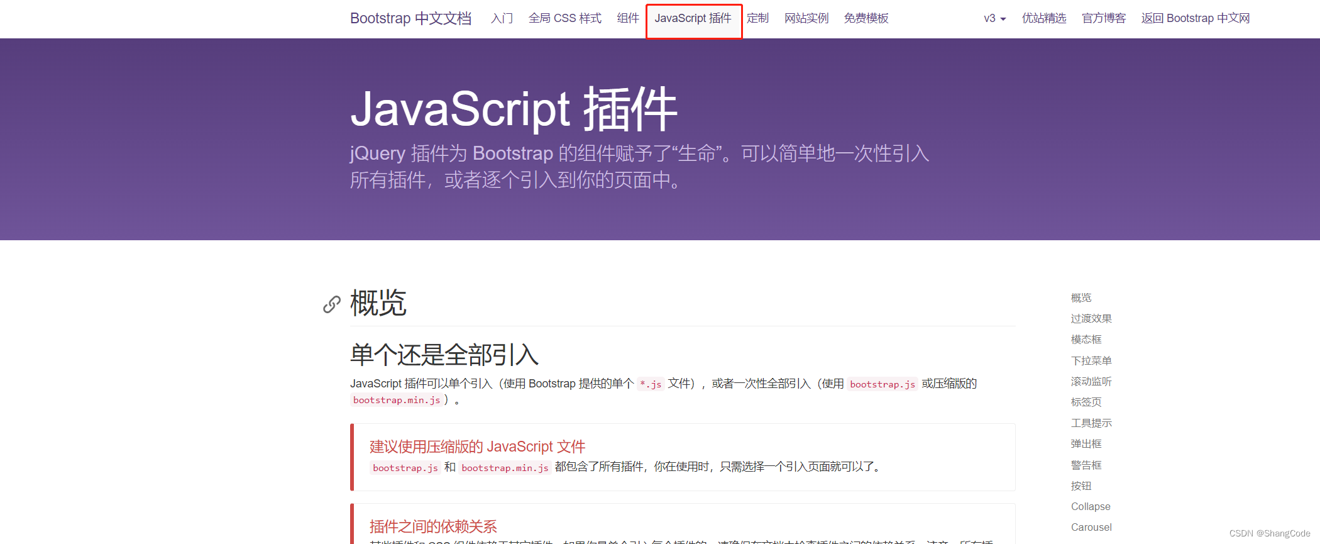This screenshot has height=544, width=1320.
Task: Open the 定制 nav item
Action: pyautogui.click(x=758, y=18)
